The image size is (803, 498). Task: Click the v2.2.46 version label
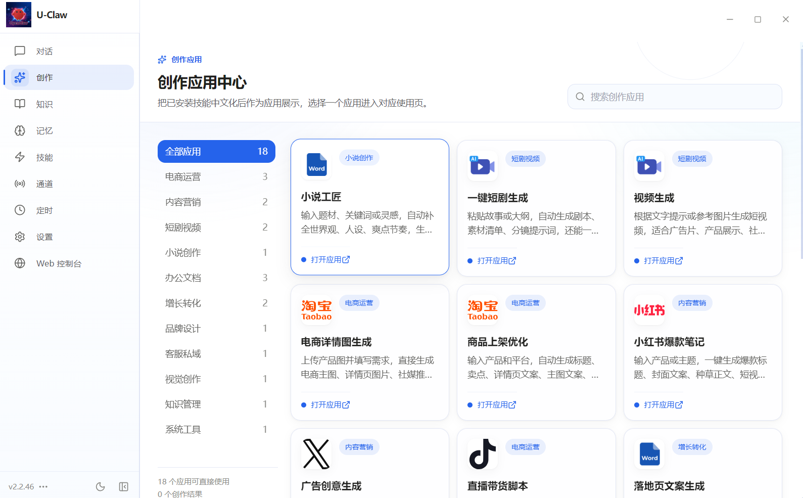21,486
